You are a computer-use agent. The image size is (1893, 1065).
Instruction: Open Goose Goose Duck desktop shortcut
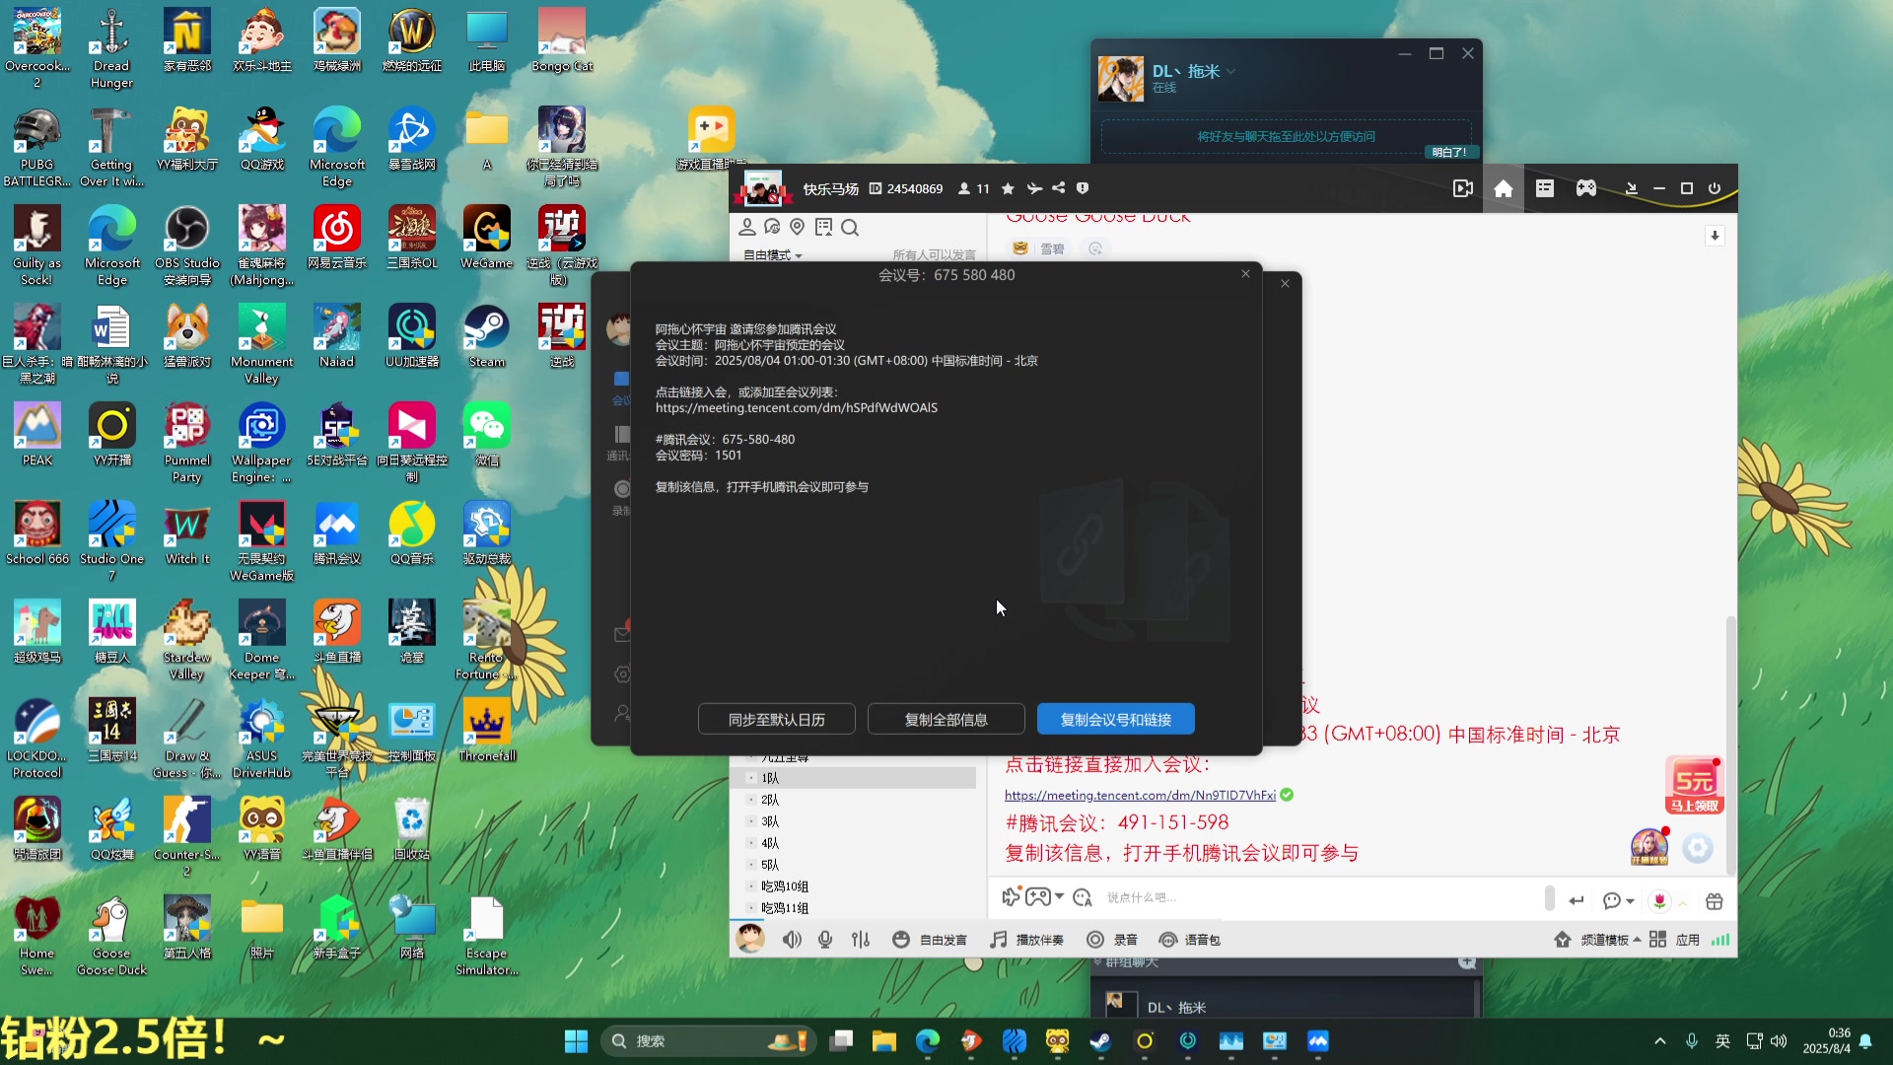click(x=111, y=937)
